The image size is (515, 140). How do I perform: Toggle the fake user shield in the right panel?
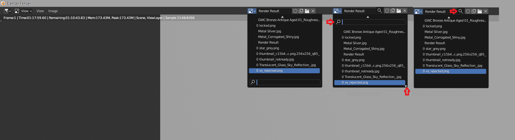(x=468, y=12)
